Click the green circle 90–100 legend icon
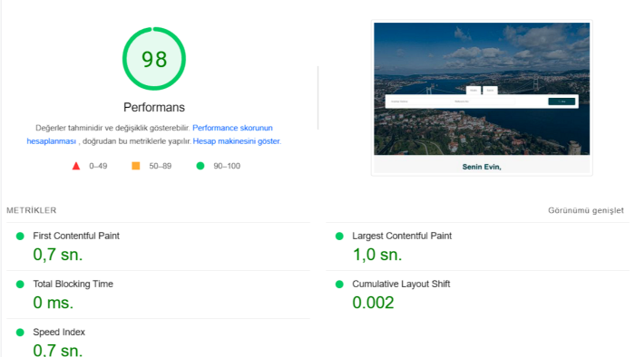 click(200, 166)
